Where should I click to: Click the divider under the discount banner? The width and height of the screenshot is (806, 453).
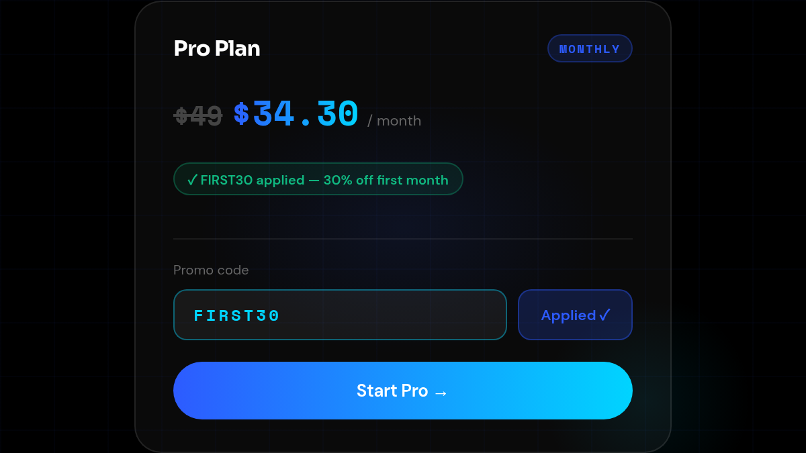coord(403,238)
